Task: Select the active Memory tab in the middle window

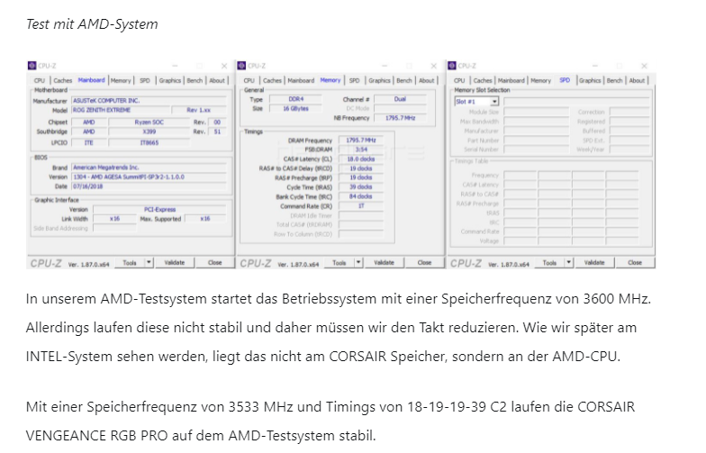Action: (x=330, y=80)
